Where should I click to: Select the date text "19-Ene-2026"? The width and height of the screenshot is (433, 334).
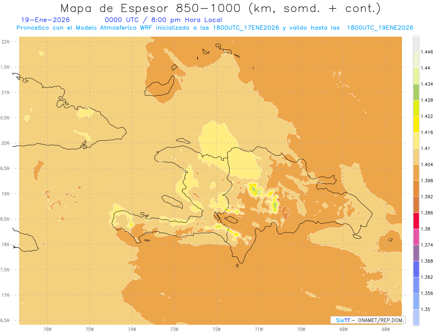(45, 20)
